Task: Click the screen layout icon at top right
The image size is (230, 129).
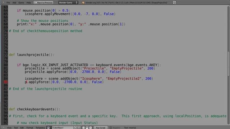Action: pyautogui.click(x=174, y=3)
